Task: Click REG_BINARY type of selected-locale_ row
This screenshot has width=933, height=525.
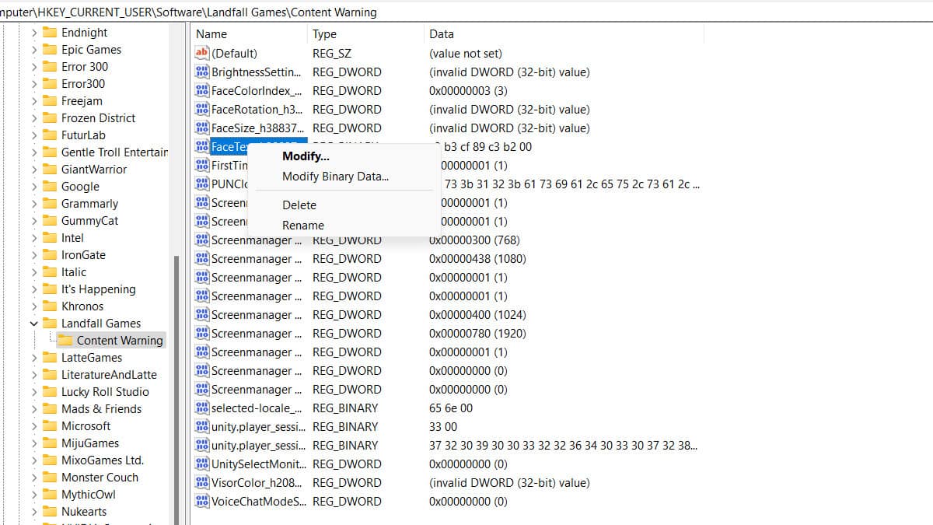Action: click(x=345, y=408)
